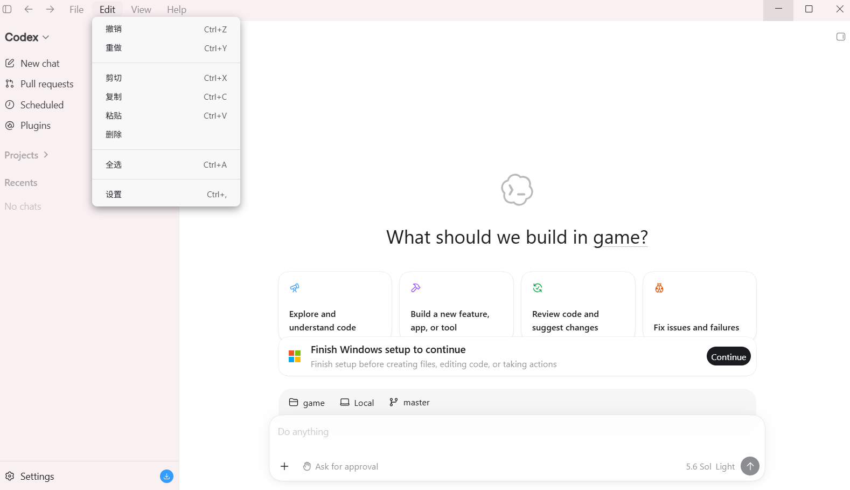The image size is (850, 490).
Task: Click the Settings gear icon
Action: [x=10, y=476]
